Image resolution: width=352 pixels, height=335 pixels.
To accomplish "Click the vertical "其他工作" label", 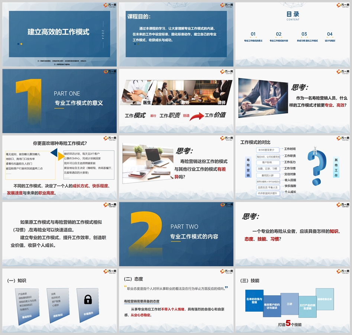I will (x=336, y=167).
